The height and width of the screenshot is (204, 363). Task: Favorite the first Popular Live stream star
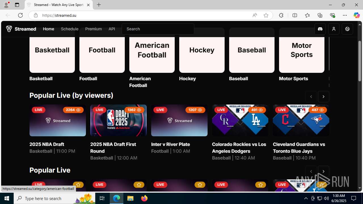(x=78, y=185)
